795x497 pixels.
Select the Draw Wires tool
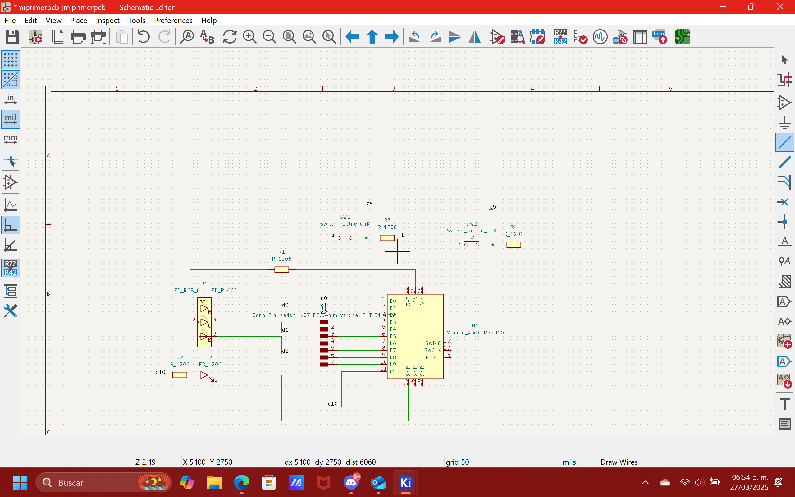pyautogui.click(x=784, y=142)
